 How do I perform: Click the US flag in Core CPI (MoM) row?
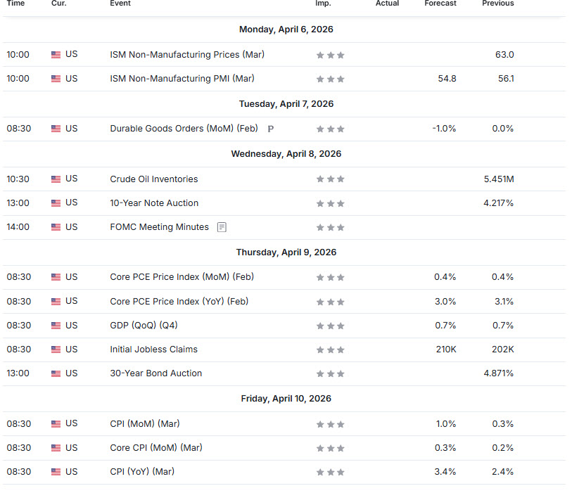tap(56, 448)
